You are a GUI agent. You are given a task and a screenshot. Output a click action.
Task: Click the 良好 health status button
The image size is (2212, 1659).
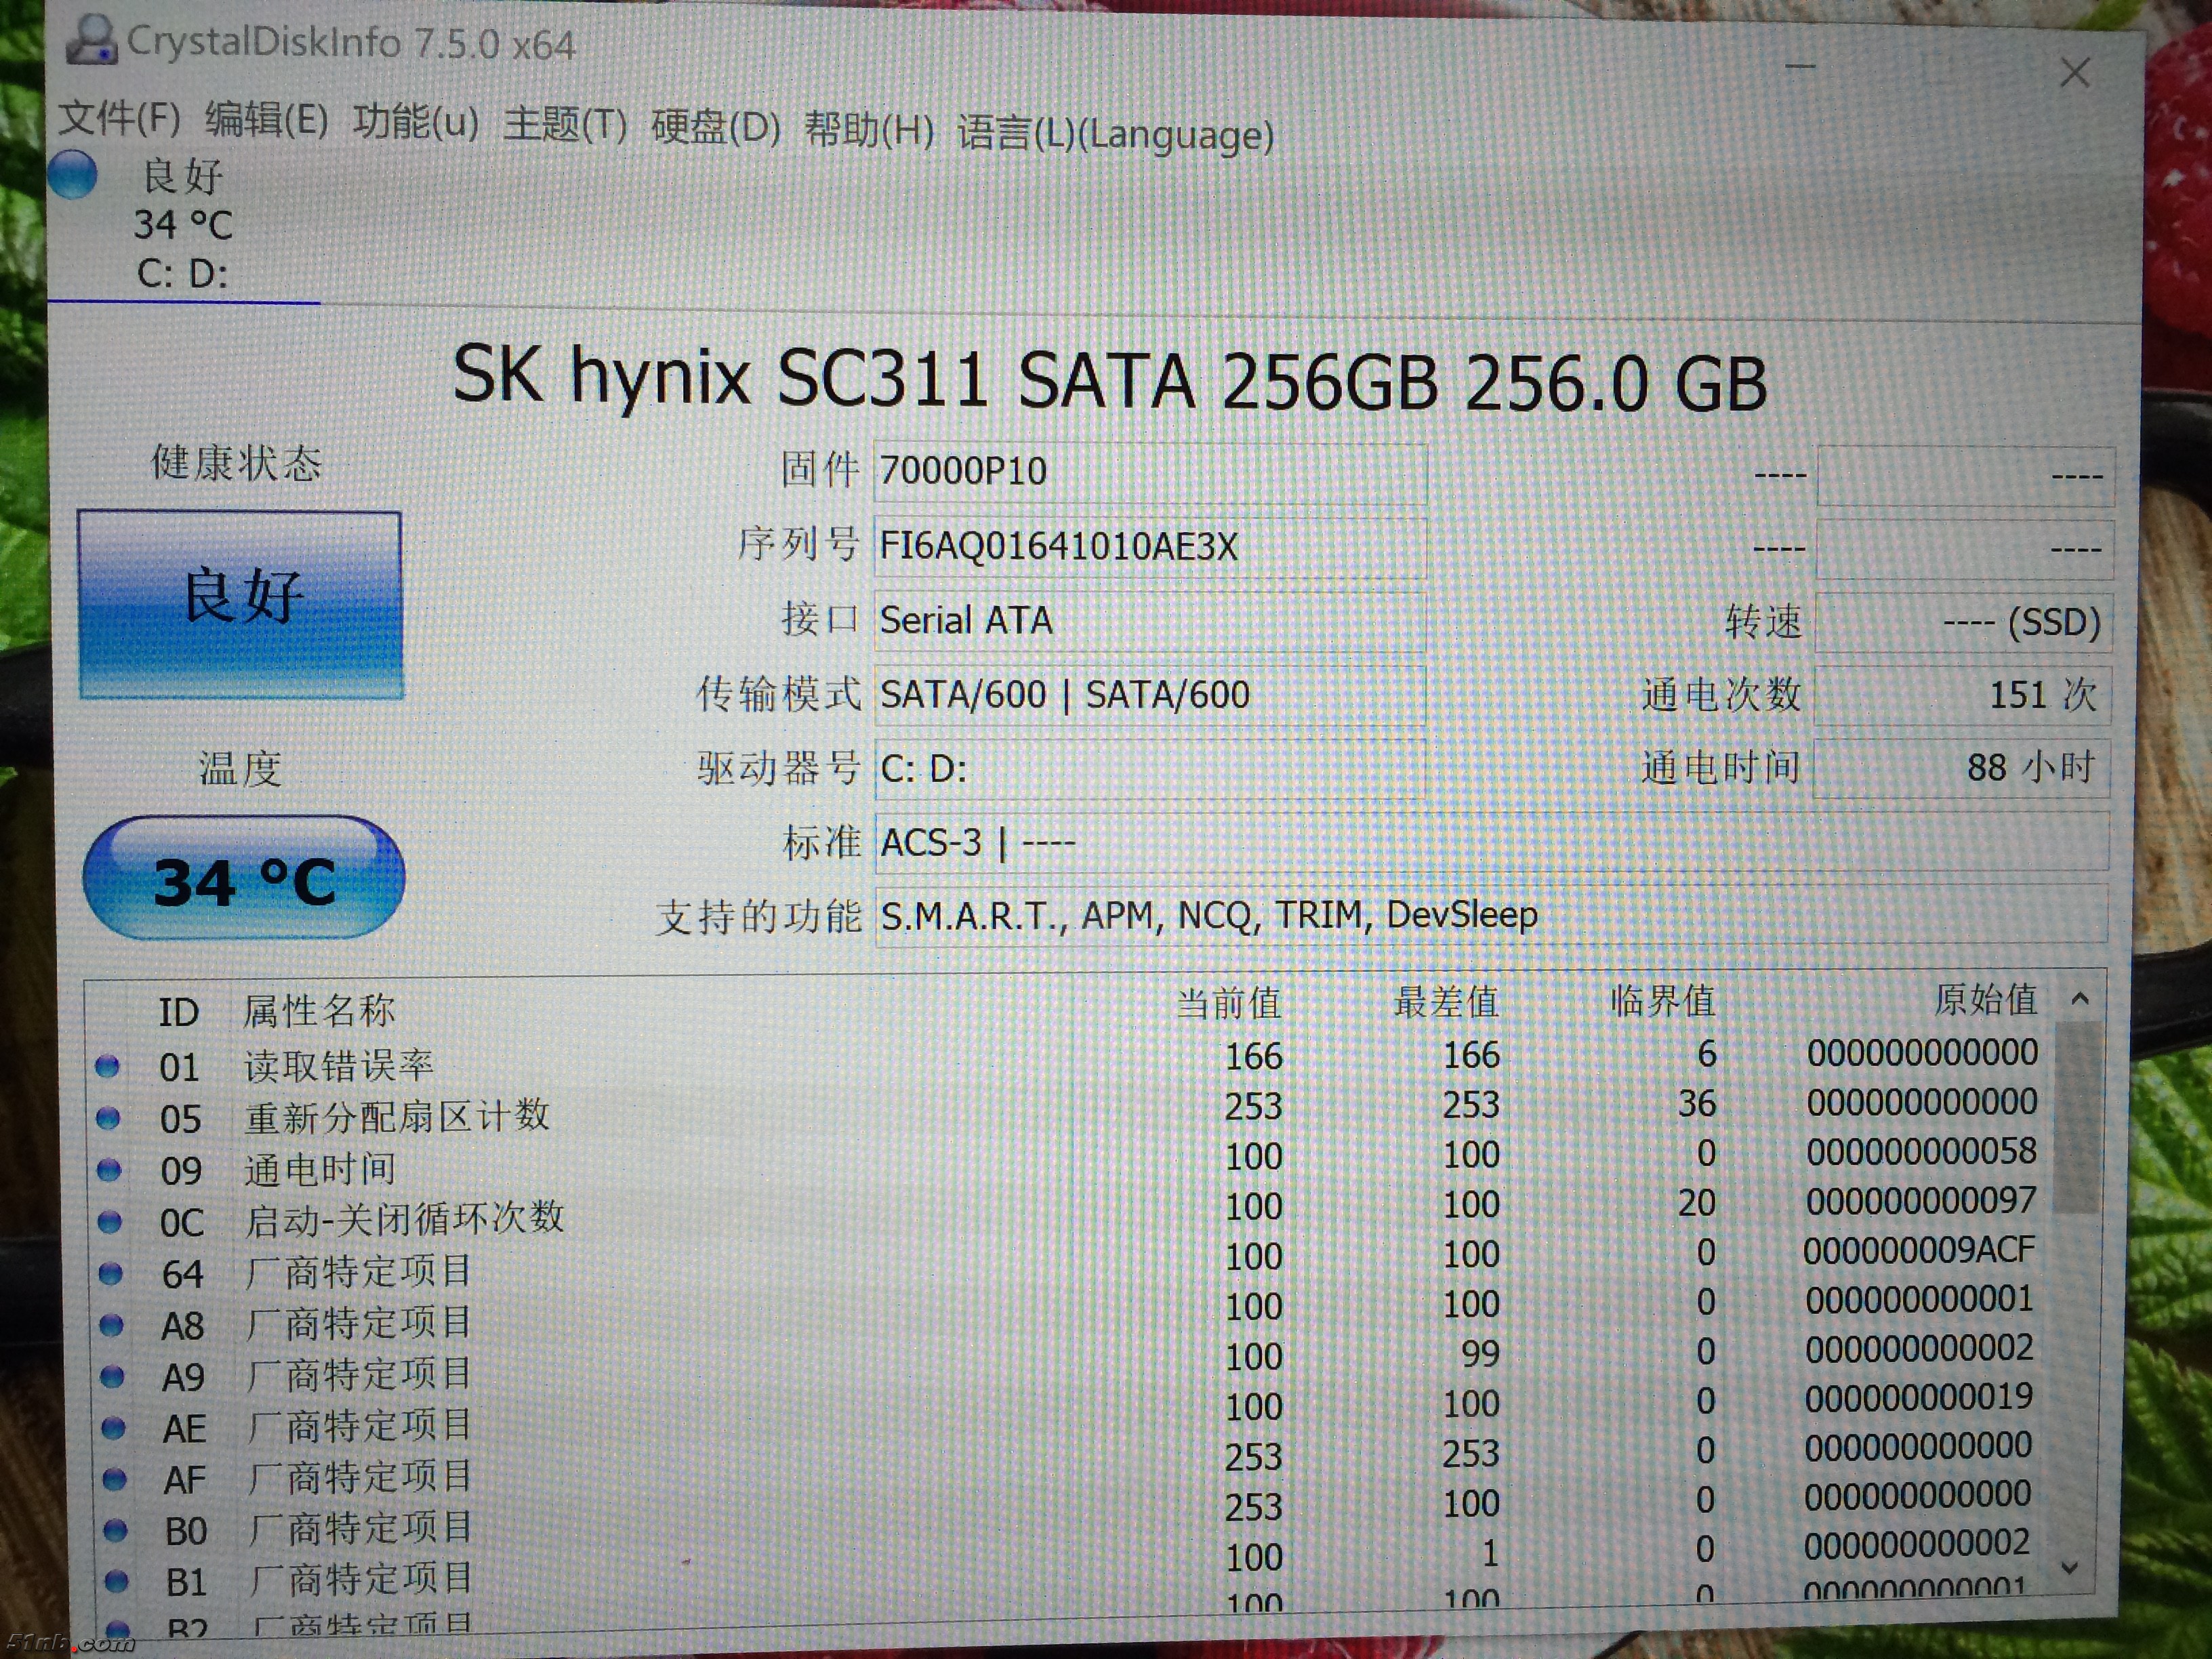pos(240,604)
